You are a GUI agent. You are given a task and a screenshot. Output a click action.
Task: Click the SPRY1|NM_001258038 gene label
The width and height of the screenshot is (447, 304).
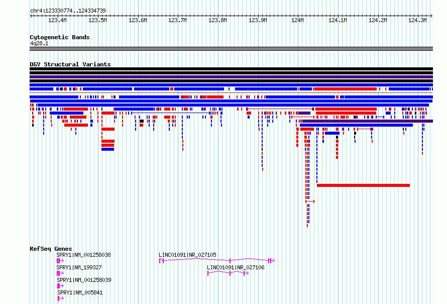point(83,255)
